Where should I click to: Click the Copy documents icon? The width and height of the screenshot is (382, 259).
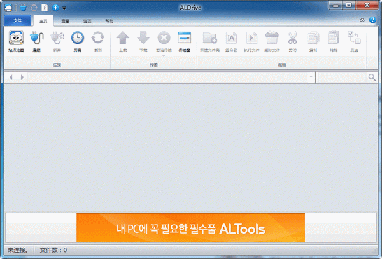(313, 38)
